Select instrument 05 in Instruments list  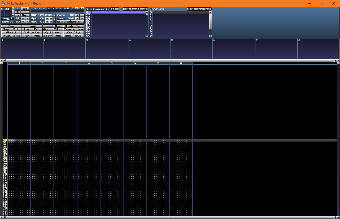[x=89, y=21]
